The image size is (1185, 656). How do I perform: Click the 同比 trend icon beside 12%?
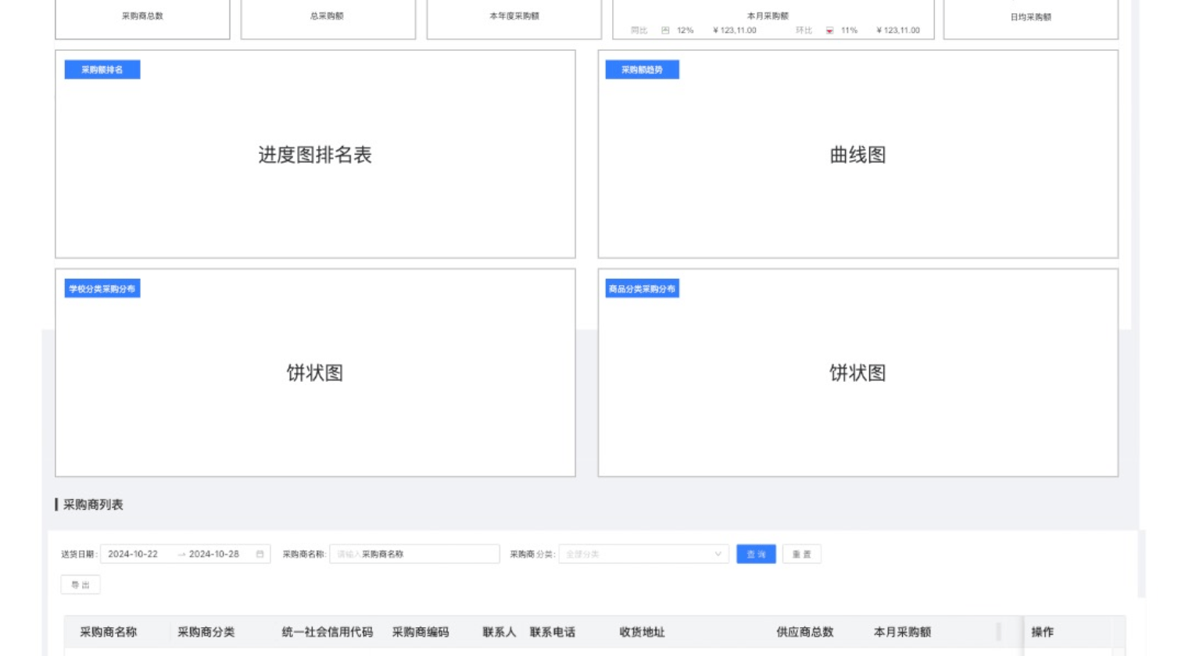point(665,30)
